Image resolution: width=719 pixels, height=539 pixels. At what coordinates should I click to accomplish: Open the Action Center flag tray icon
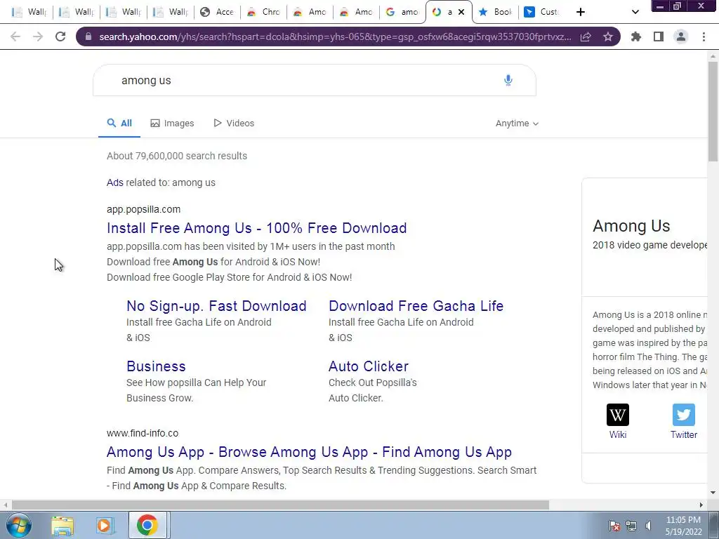614,526
